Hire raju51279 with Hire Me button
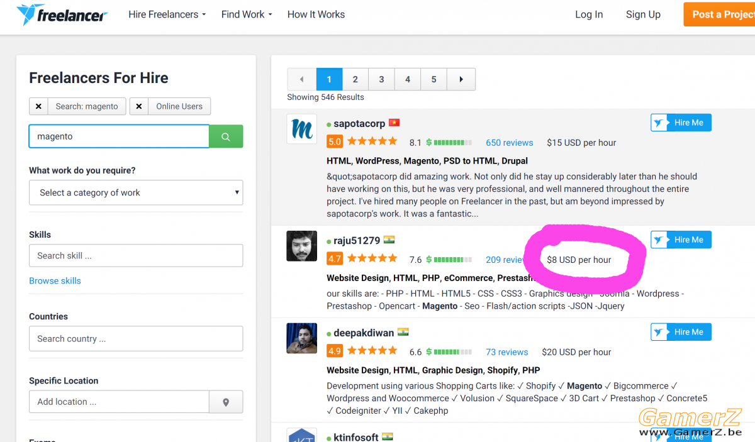The image size is (755, 442). click(x=681, y=240)
